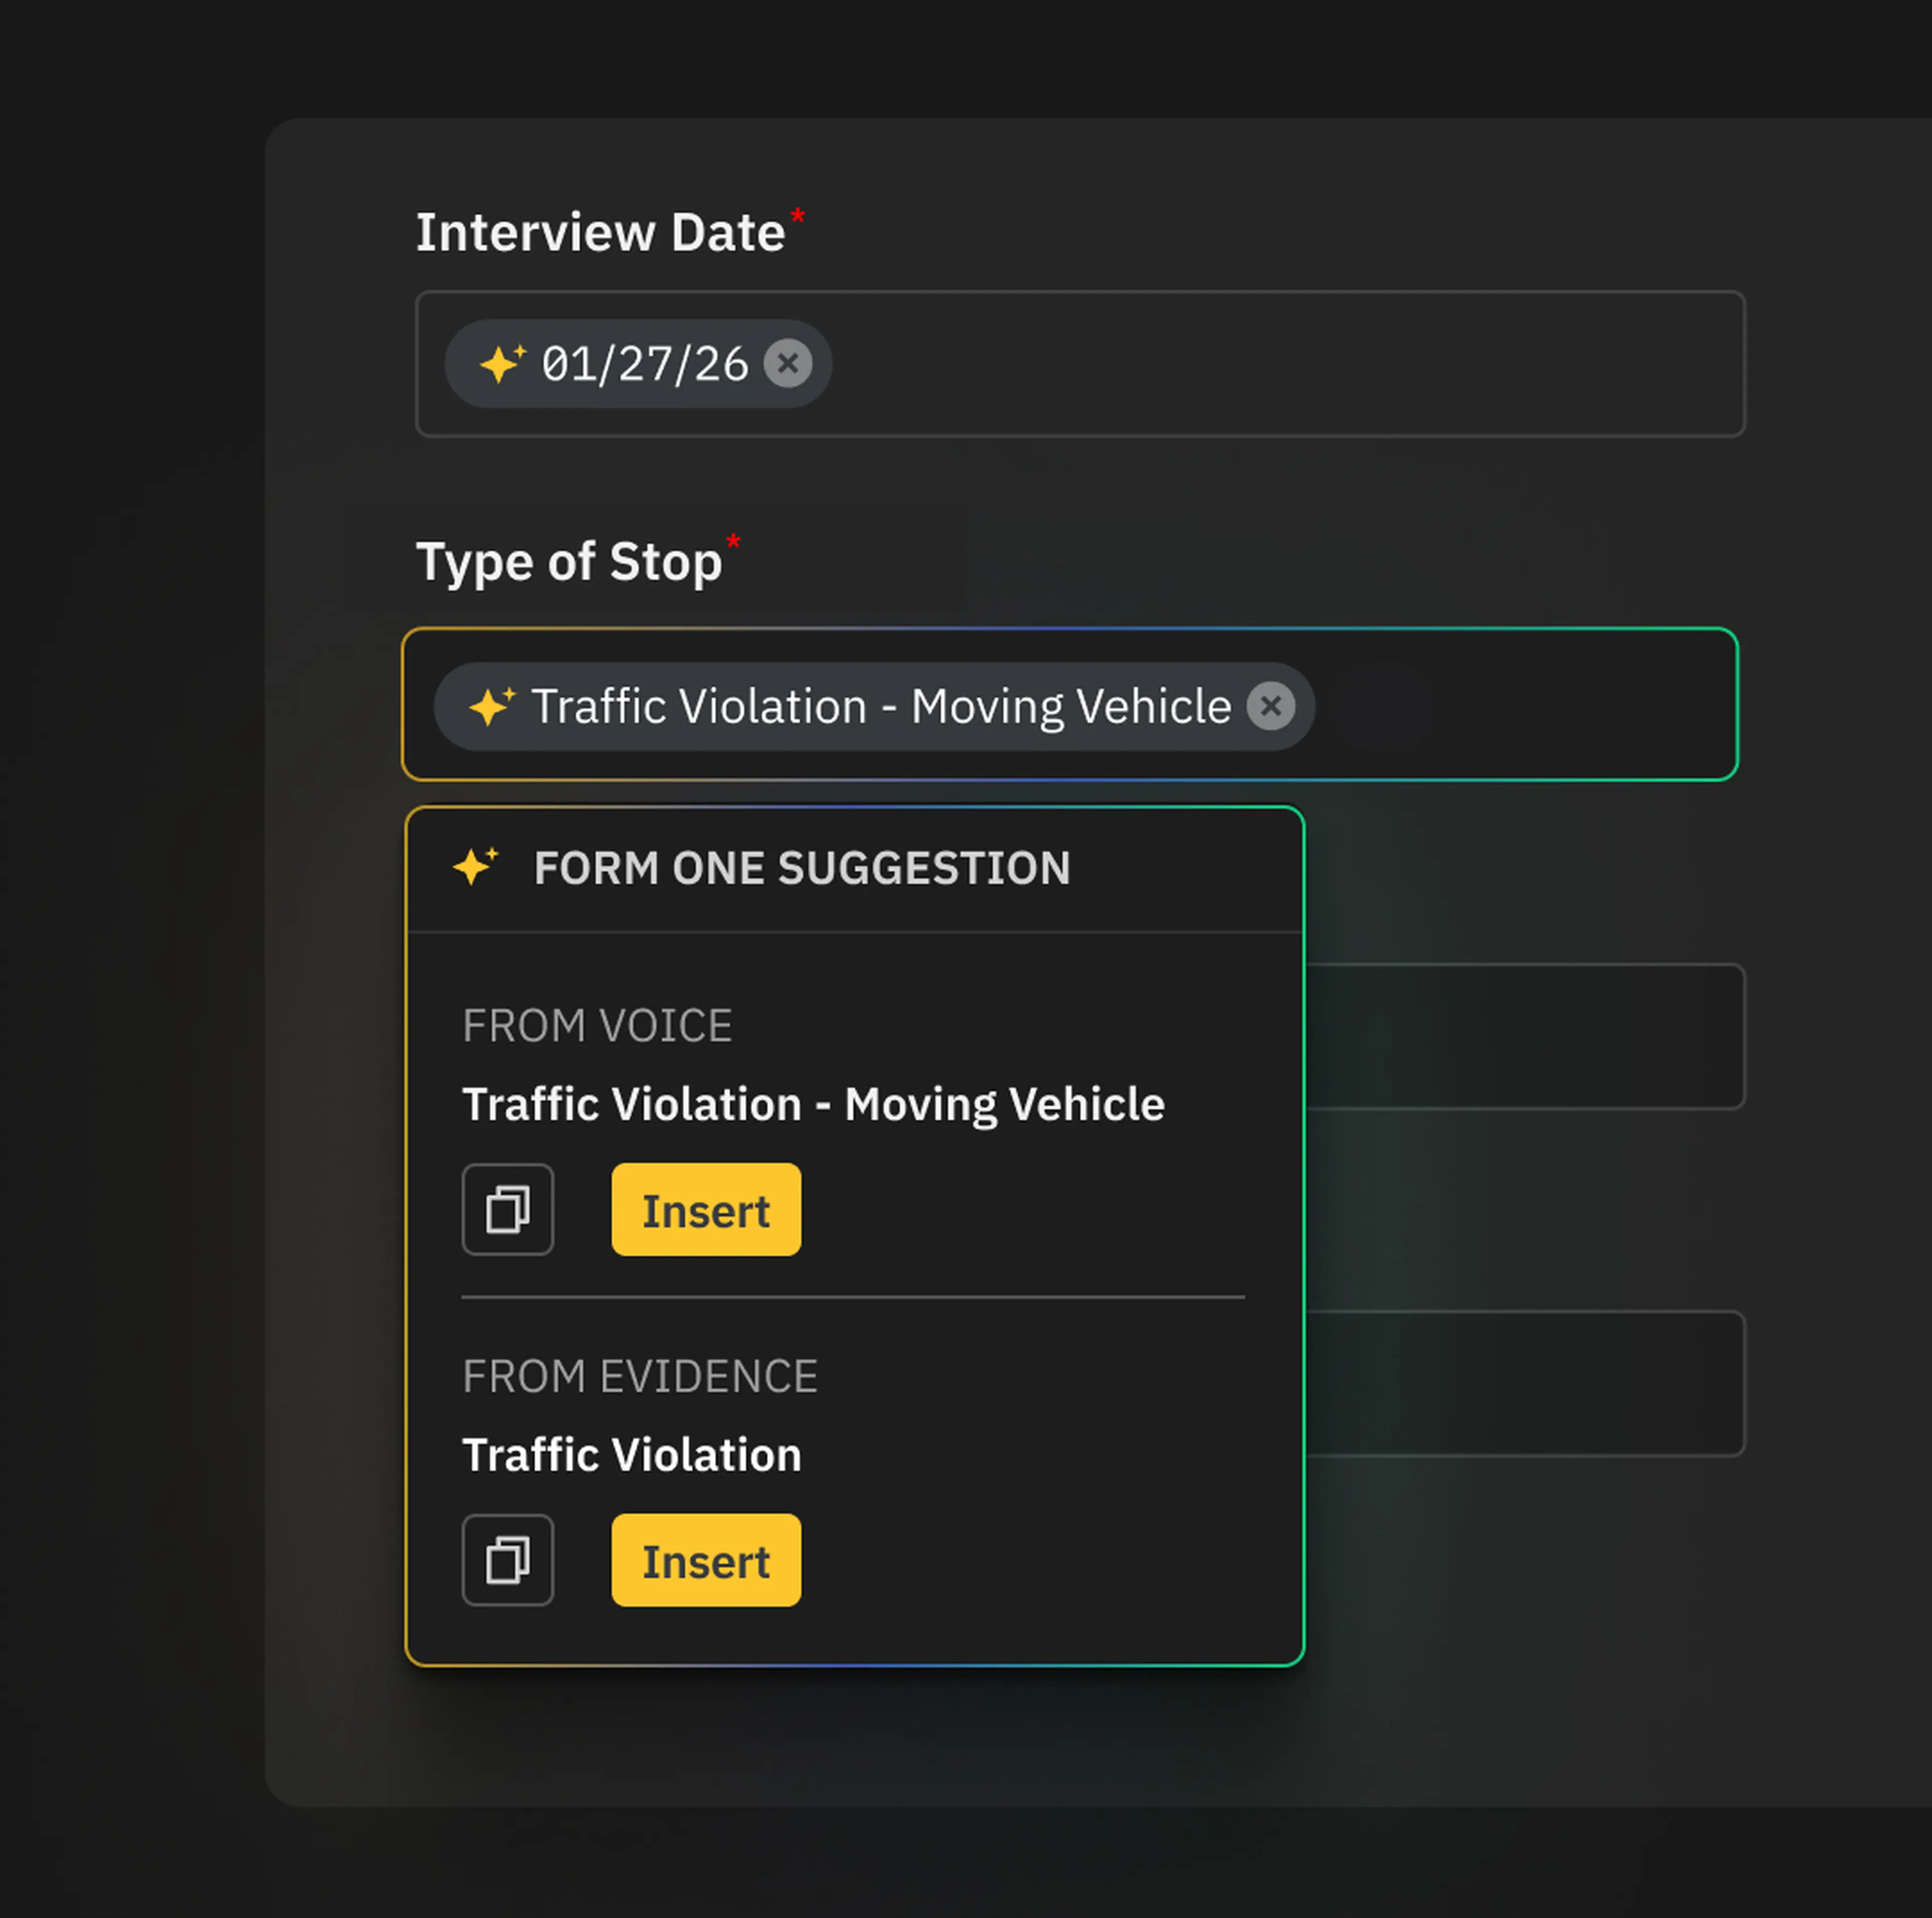
Task: Insert the From Voice suggestion
Action: click(x=706, y=1210)
